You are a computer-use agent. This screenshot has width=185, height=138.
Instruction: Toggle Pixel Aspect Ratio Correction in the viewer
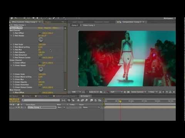tap(160, 92)
